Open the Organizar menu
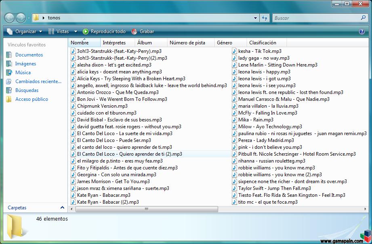 click(24, 31)
